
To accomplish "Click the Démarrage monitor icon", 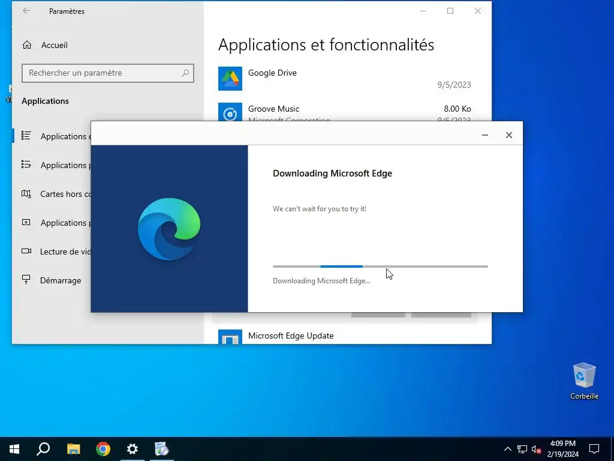I will pos(26,280).
